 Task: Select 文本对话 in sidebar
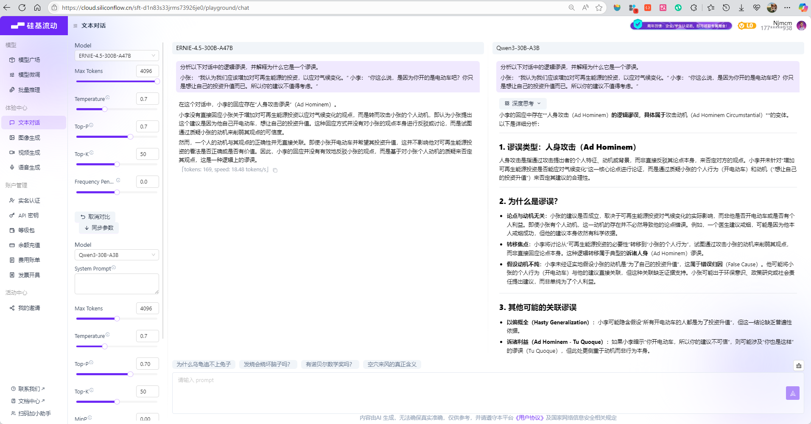click(34, 123)
